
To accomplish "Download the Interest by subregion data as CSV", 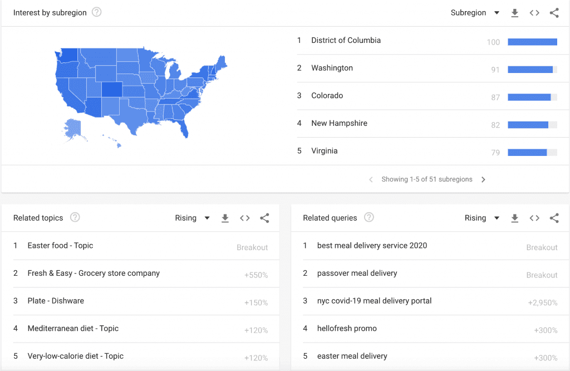I will click(x=515, y=12).
